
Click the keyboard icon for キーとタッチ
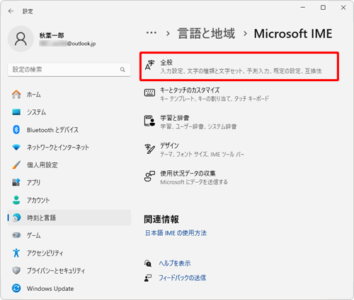(149, 93)
